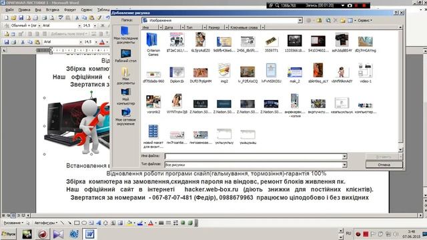Click the Line Style icon in drawing toolbar
The image size is (427, 240).
(x=161, y=223)
